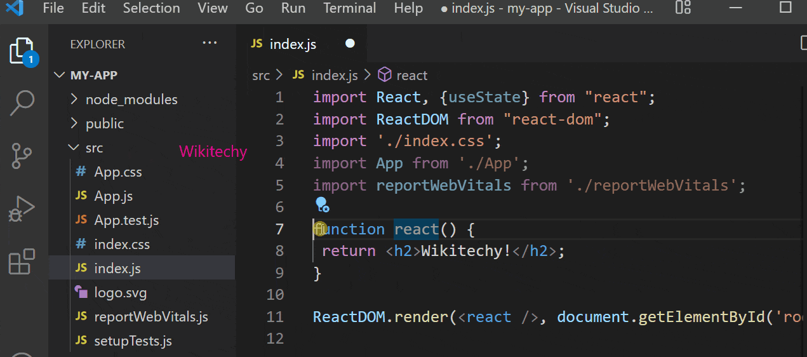Click the index.js breadcrumb segment
The width and height of the screenshot is (807, 357).
335,75
